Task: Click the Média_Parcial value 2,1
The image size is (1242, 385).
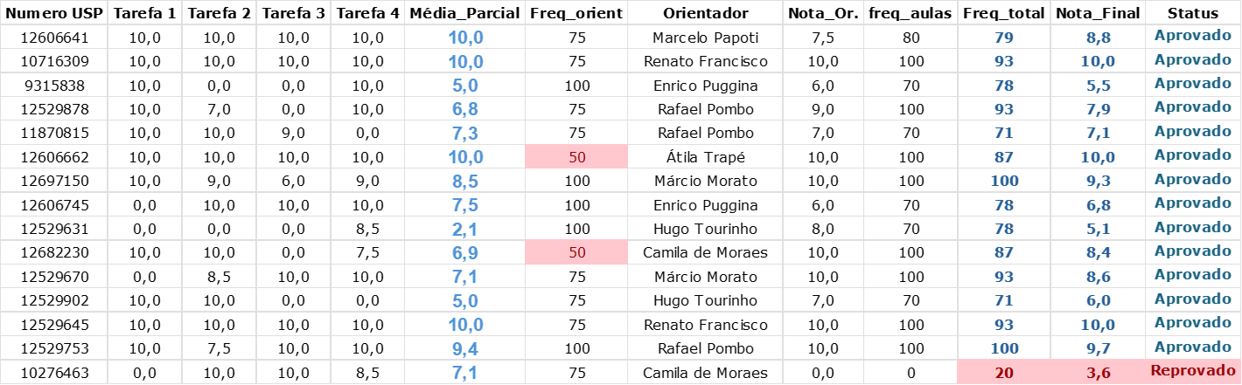Action: coord(465,229)
